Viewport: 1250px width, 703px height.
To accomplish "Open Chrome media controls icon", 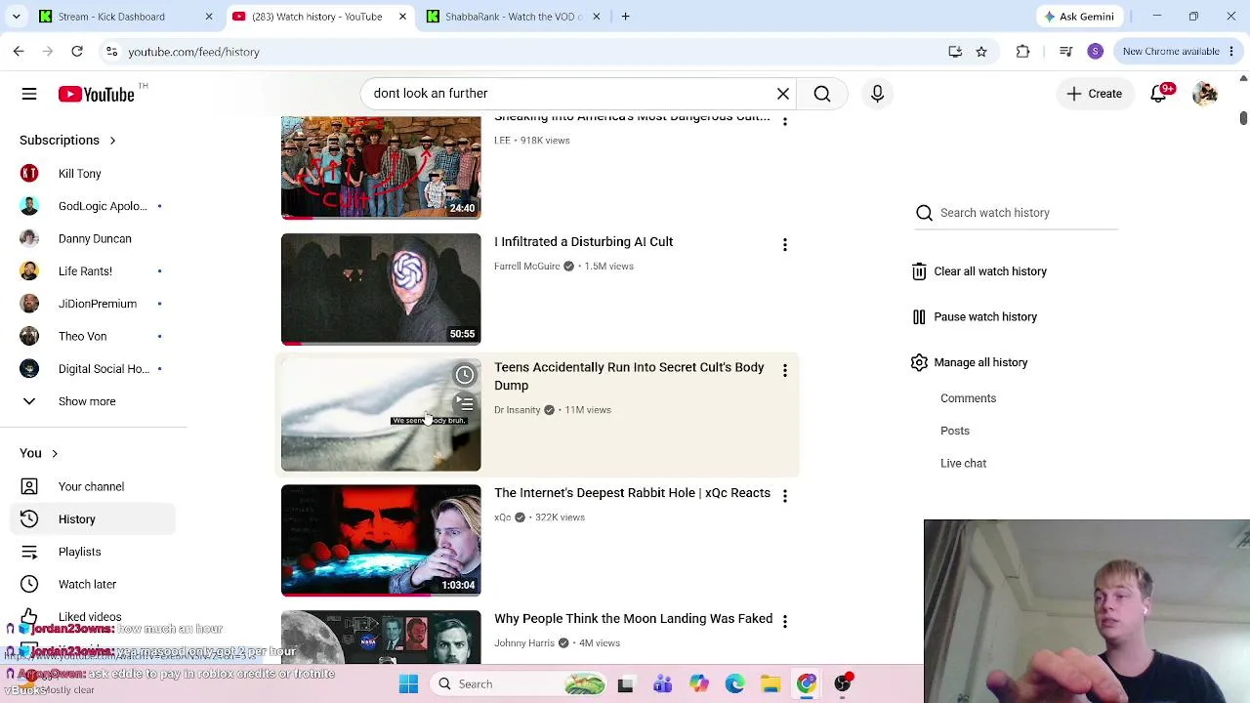I will tap(1066, 52).
